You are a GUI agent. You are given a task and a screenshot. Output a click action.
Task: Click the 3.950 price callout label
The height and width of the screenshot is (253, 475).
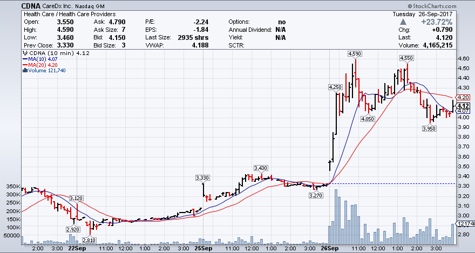(429, 128)
